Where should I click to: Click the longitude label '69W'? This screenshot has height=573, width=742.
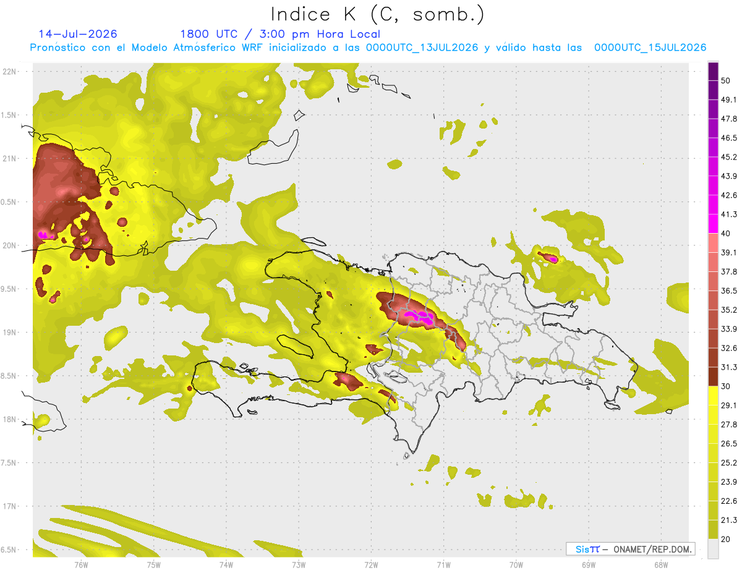coord(589,565)
